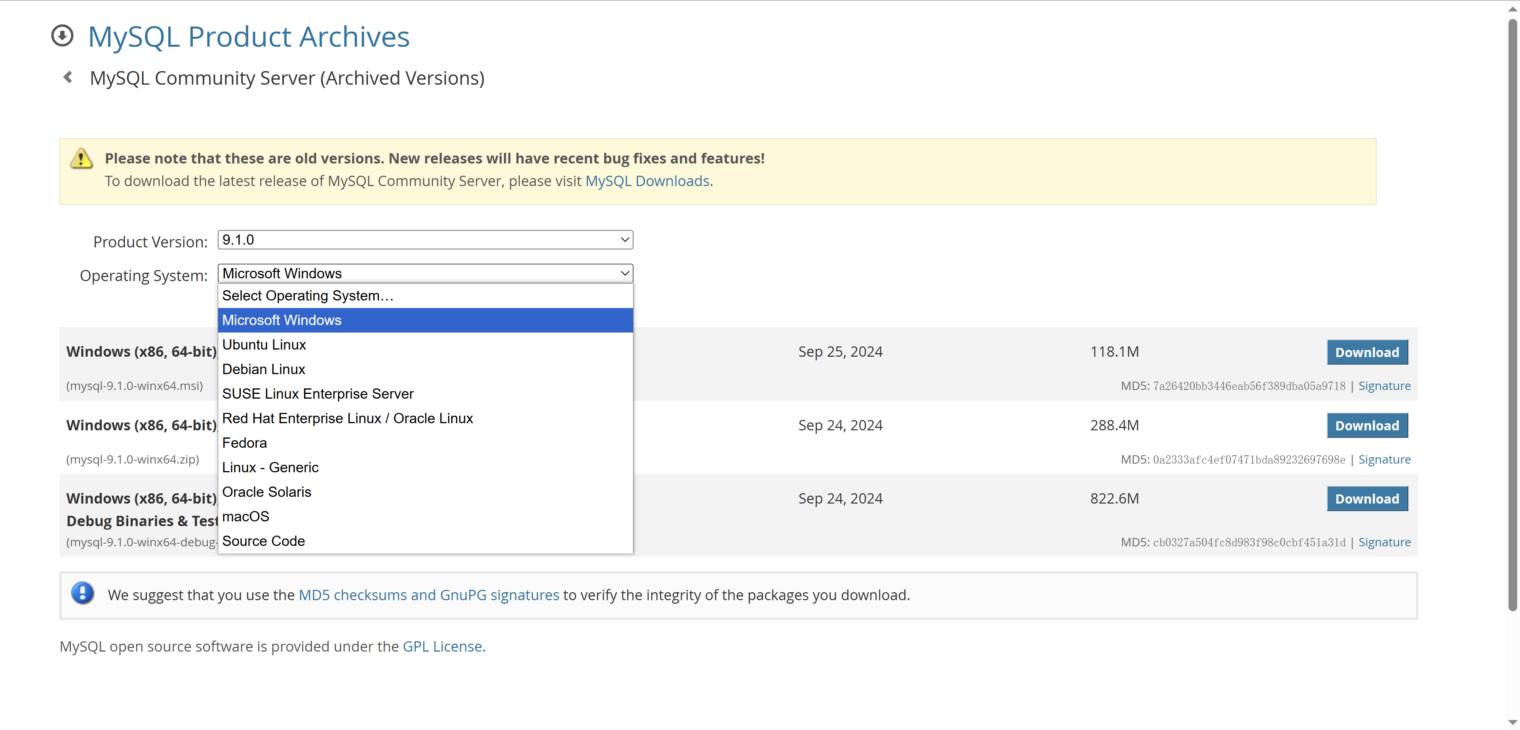Select Ubuntu Linux from the list
1520x730 pixels.
[x=264, y=345]
